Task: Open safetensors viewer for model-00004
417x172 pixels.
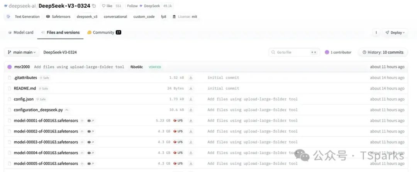Action: (x=91, y=153)
